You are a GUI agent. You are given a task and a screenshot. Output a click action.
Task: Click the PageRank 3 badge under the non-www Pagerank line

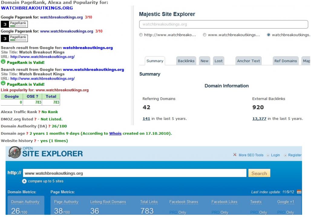click(x=14, y=24)
